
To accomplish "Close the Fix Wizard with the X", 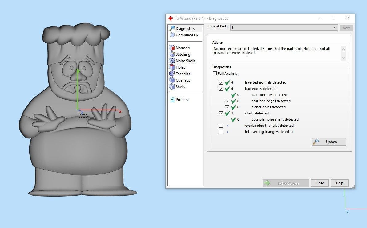I will coord(348,18).
